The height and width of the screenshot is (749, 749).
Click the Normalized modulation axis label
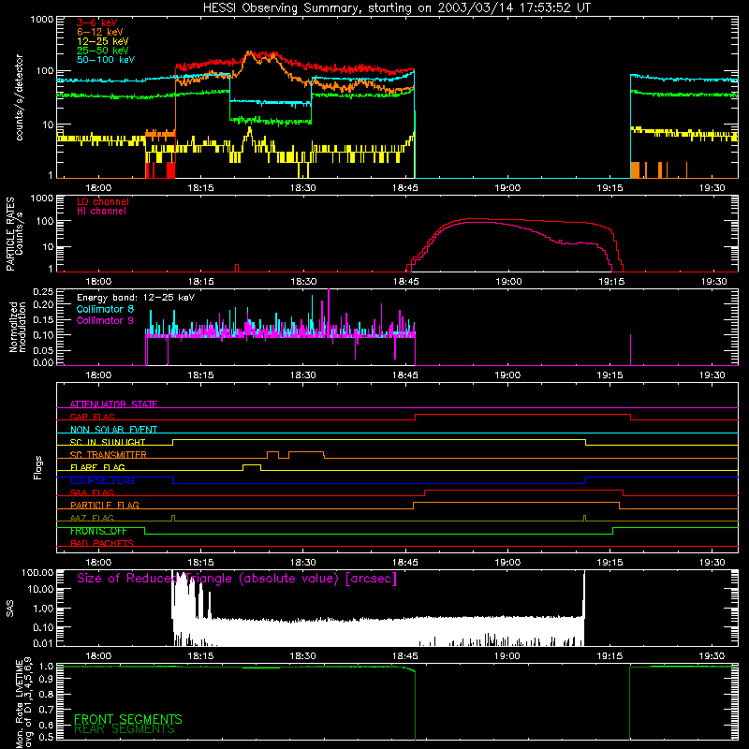17,327
